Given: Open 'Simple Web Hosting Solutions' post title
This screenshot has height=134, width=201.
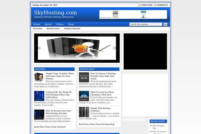Looking at the screenshot, I should (100, 110).
